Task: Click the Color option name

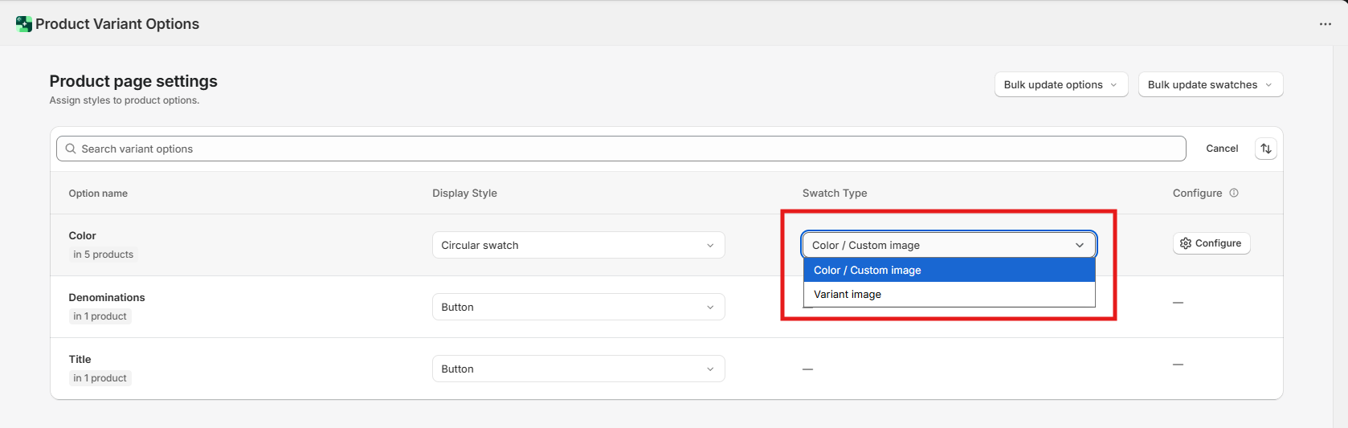Action: click(x=82, y=235)
